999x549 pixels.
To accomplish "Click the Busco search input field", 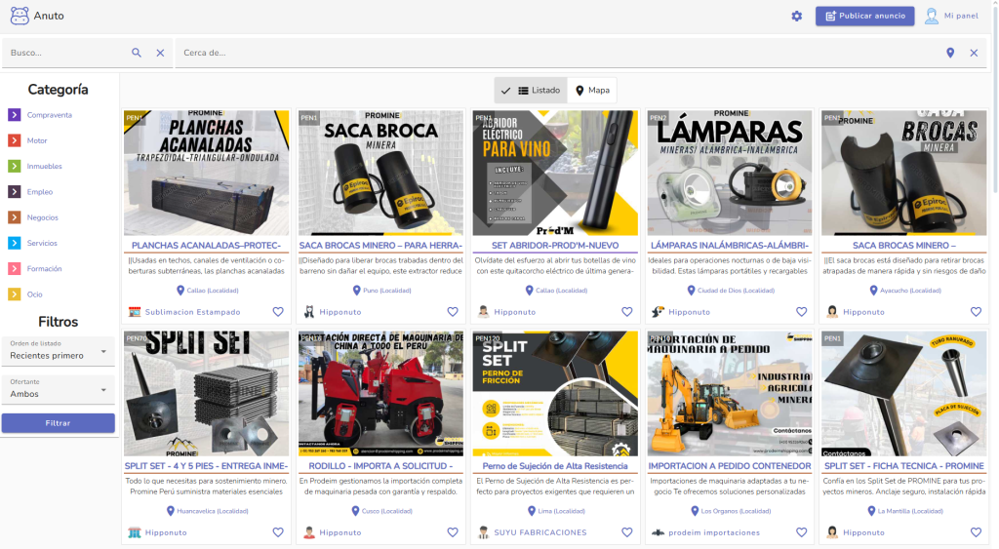I will point(67,53).
